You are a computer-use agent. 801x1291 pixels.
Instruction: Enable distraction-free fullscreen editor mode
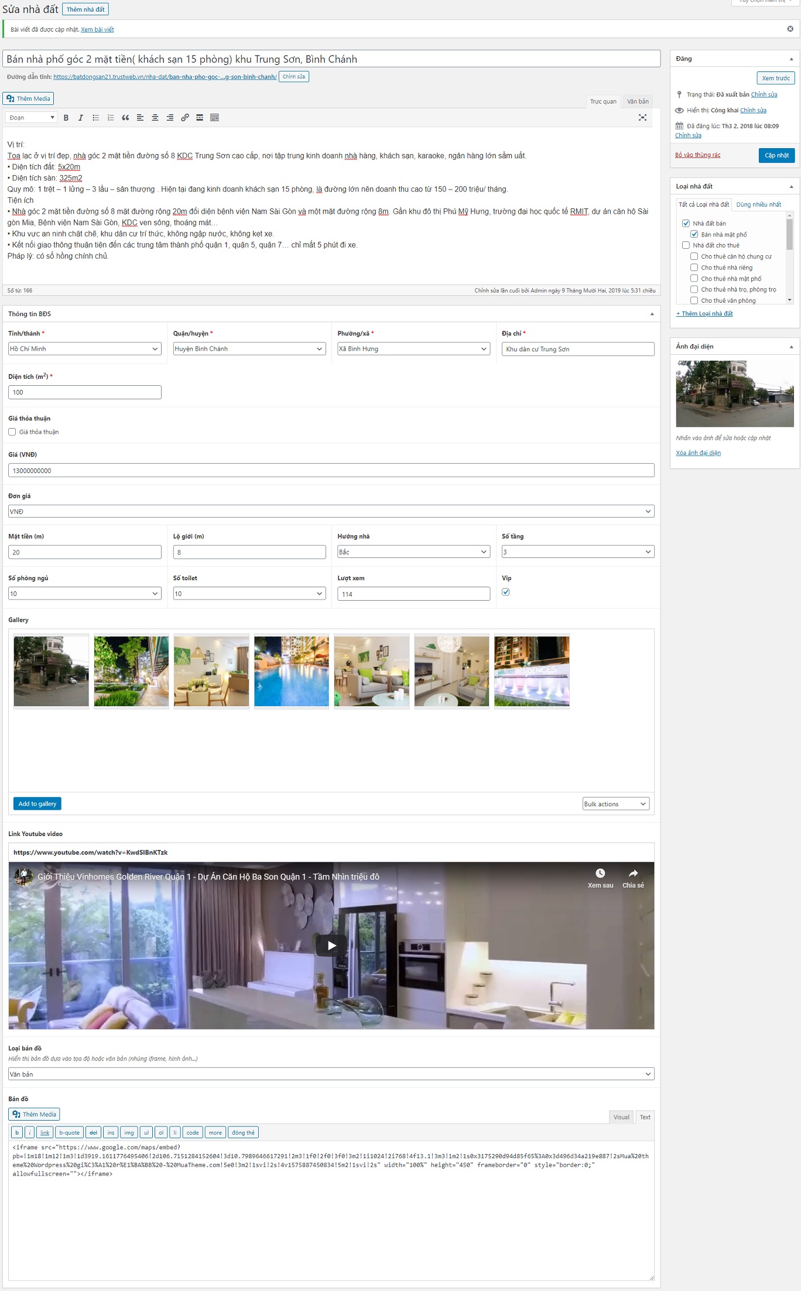point(642,118)
